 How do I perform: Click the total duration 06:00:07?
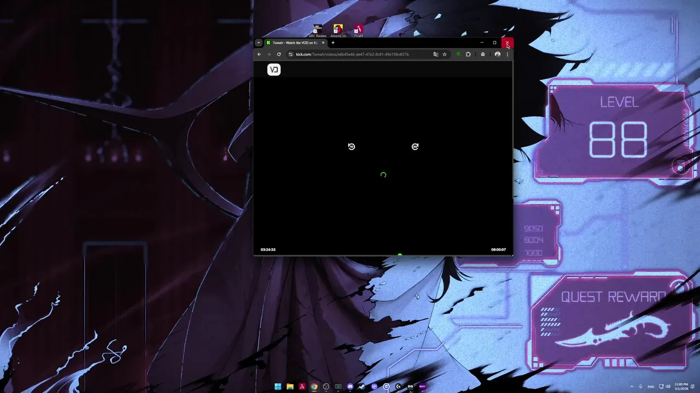(498, 249)
